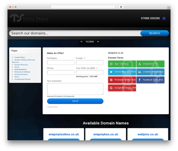The width and height of the screenshot is (178, 151).
Task: Click the clock icon on Age tile
Action: (x=111, y=64)
